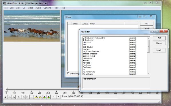Set the mark-out selection end
The width and height of the screenshot is (171, 106).
(x=58, y=97)
